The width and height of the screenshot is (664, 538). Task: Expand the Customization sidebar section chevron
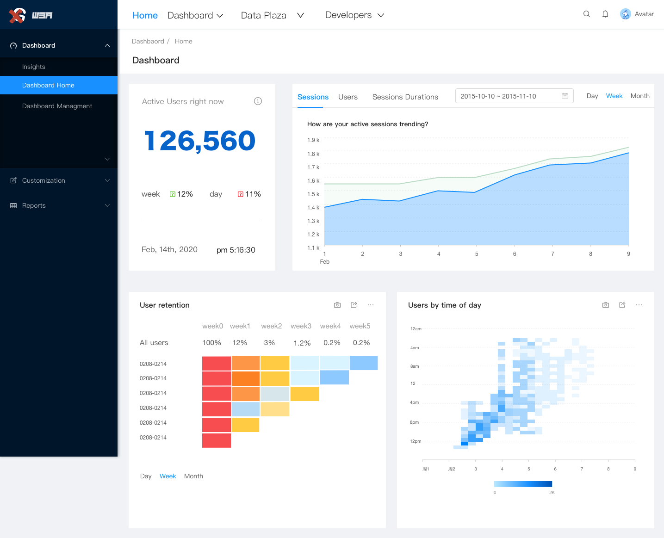107,180
